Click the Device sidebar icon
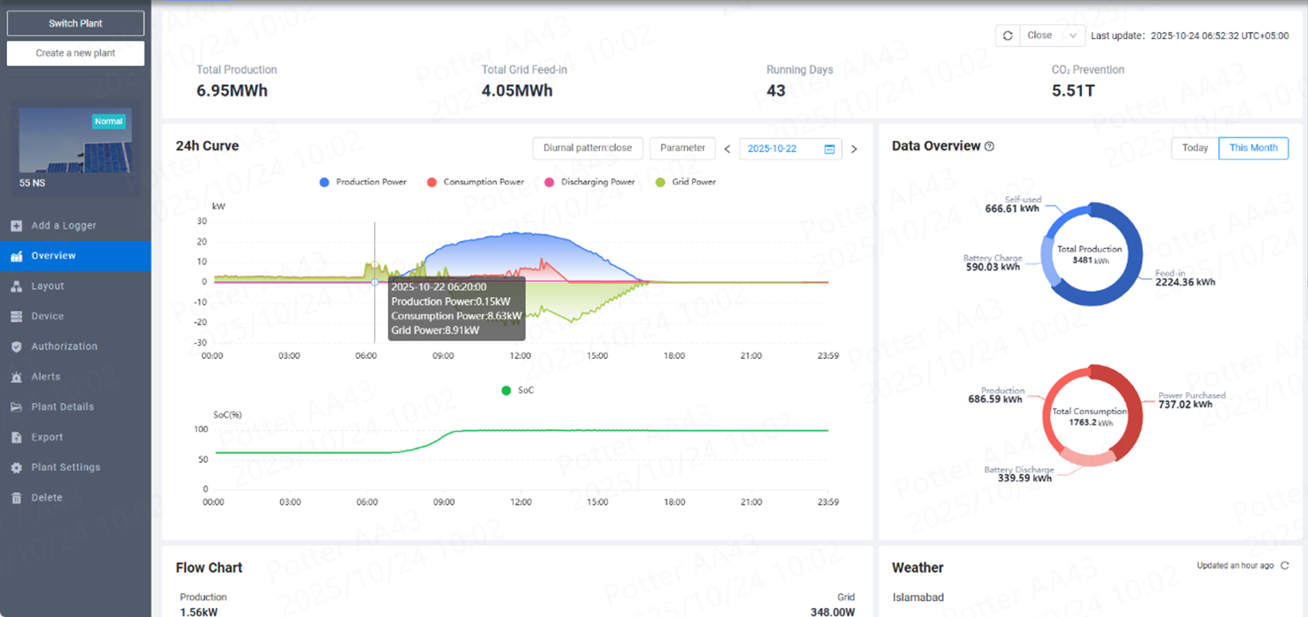Viewport: 1308px width, 617px height. click(x=16, y=316)
